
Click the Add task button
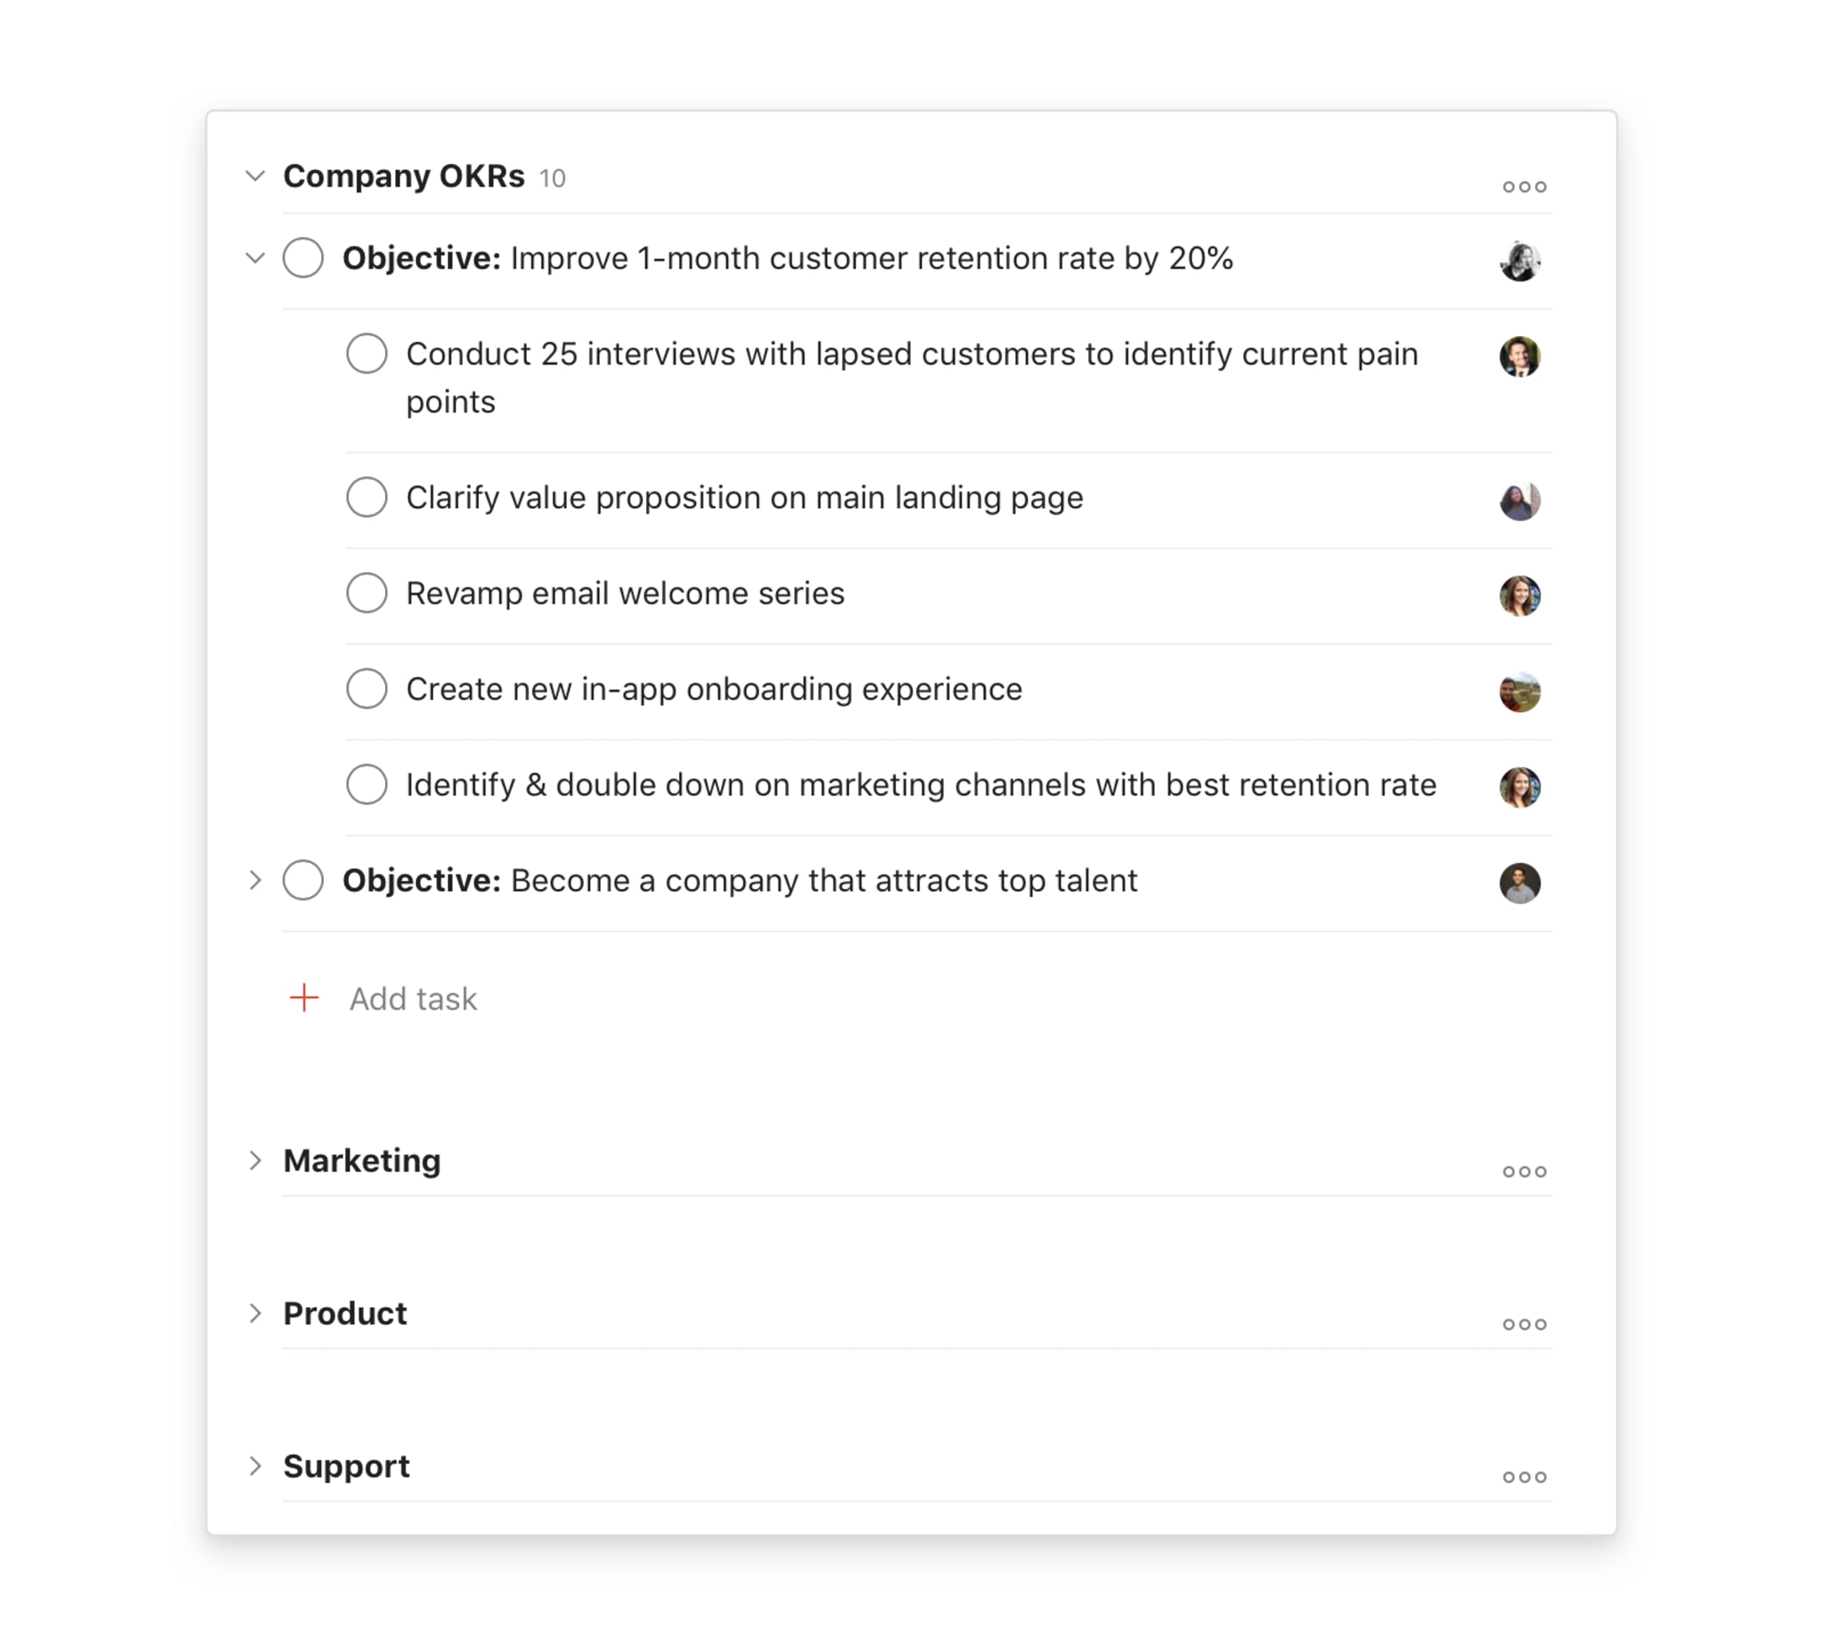(x=413, y=999)
